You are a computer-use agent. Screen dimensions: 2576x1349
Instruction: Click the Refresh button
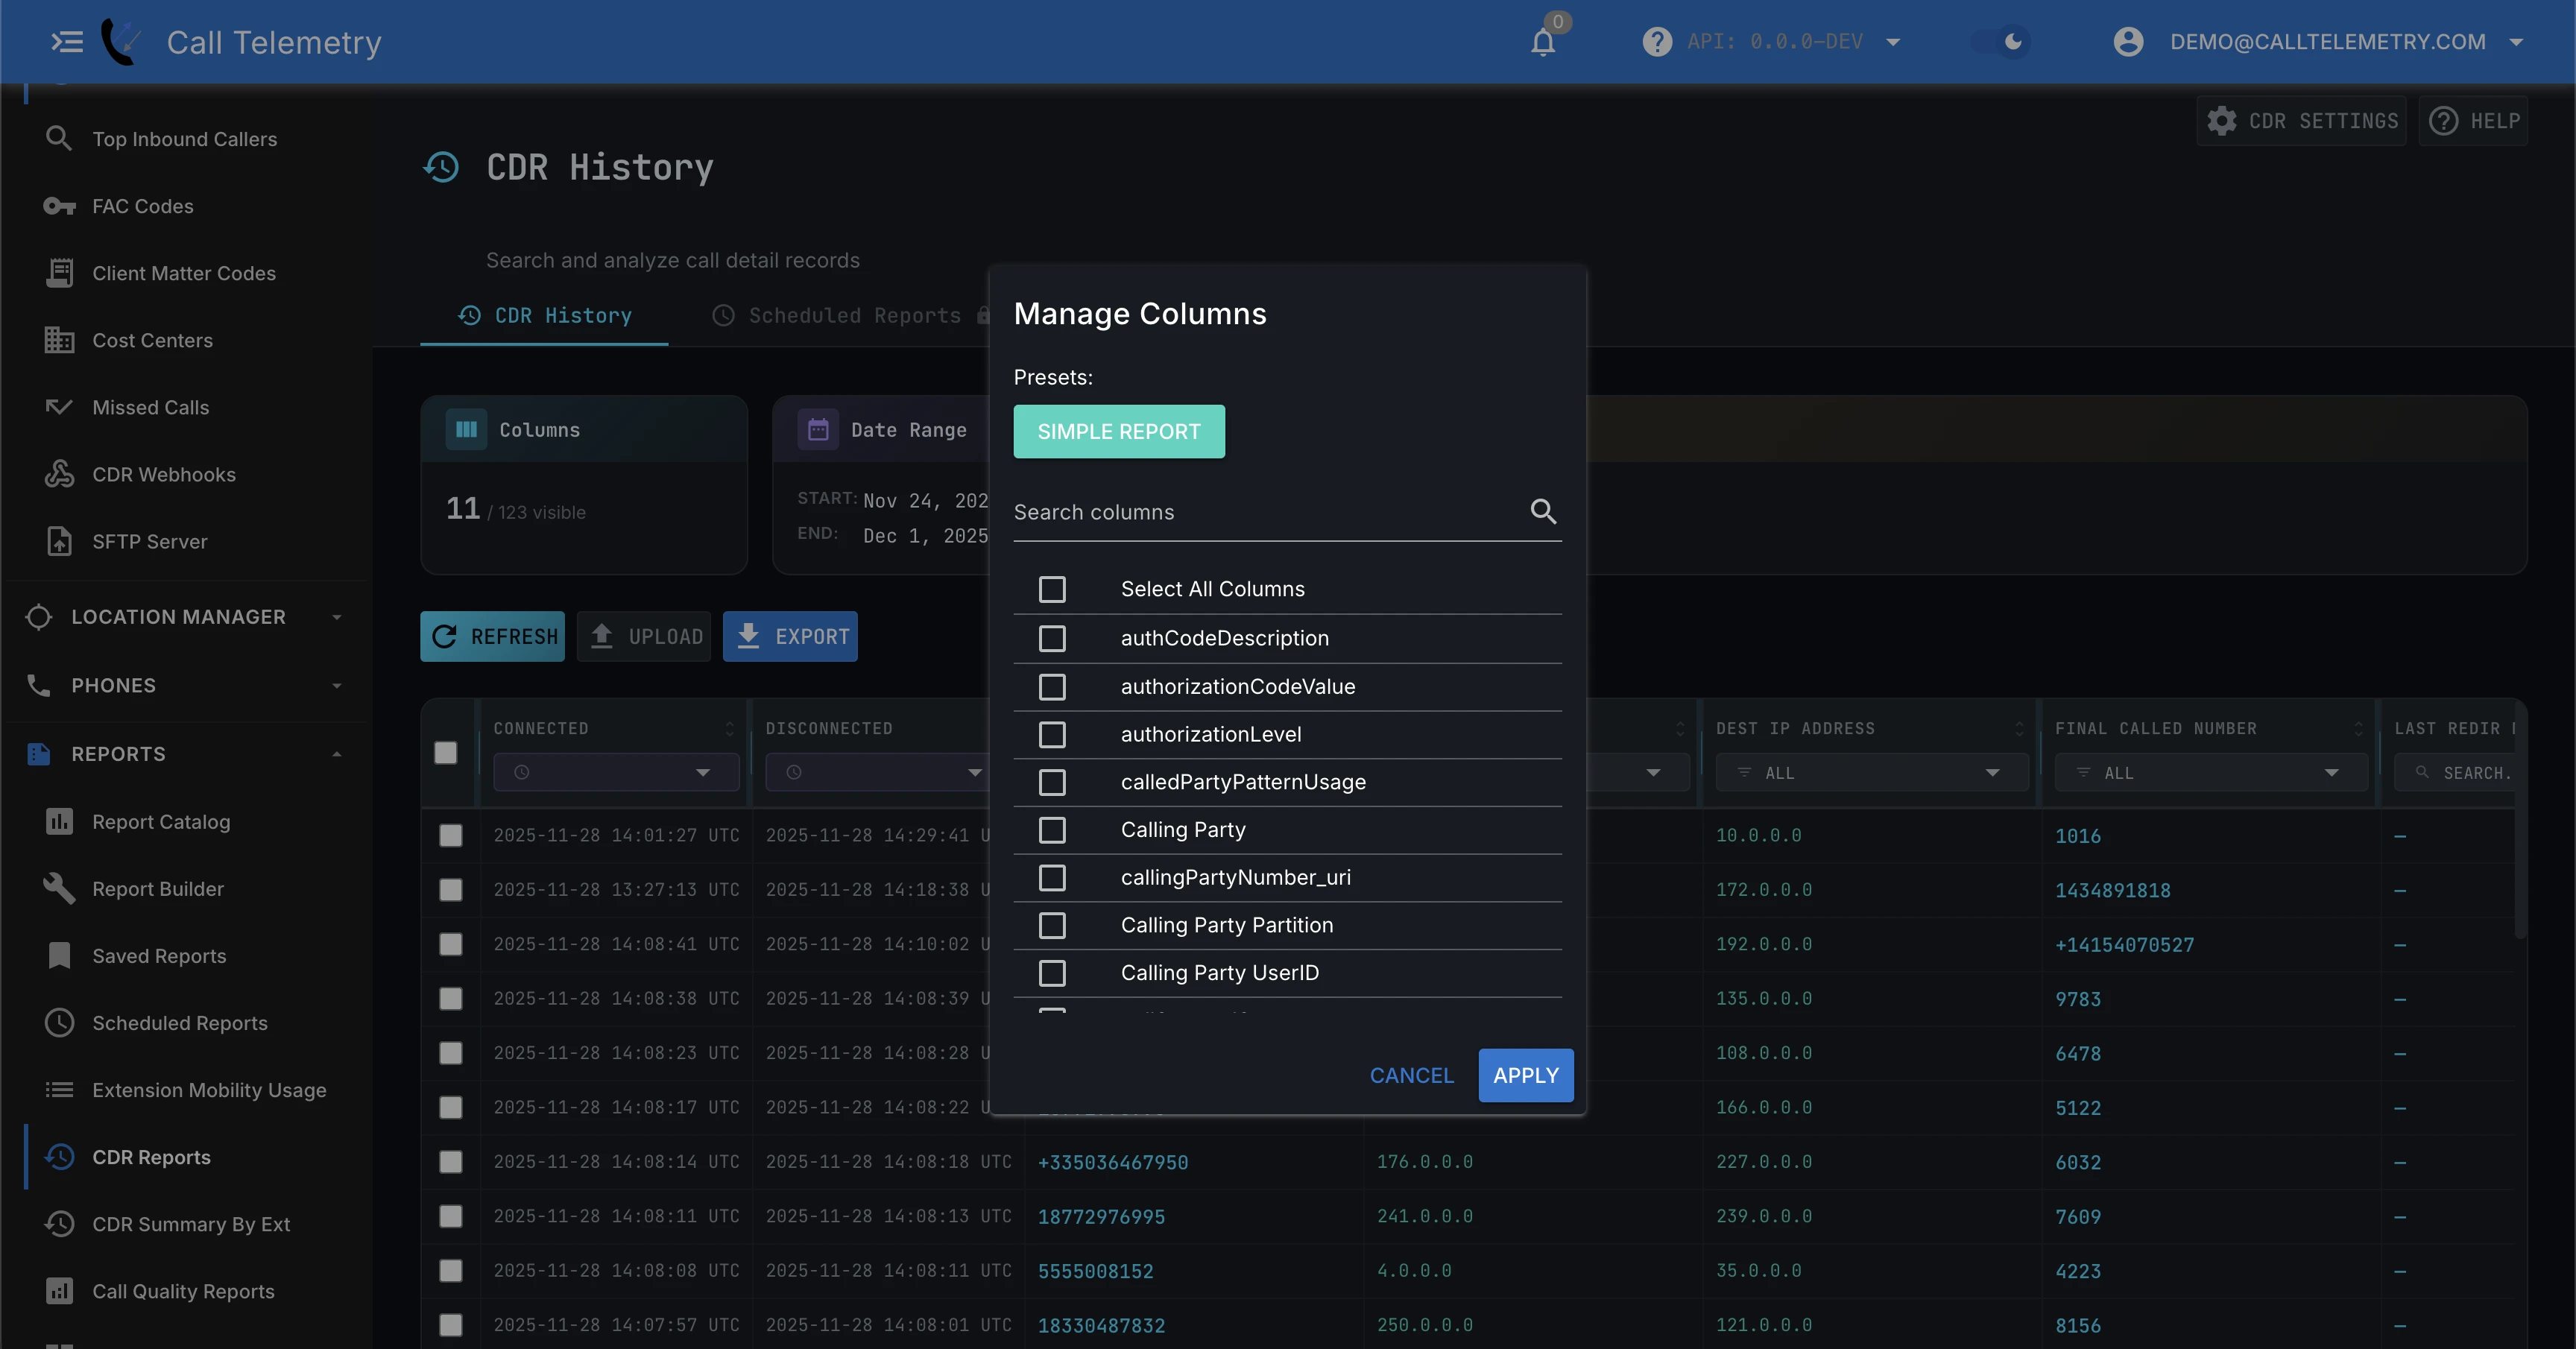pyautogui.click(x=492, y=636)
